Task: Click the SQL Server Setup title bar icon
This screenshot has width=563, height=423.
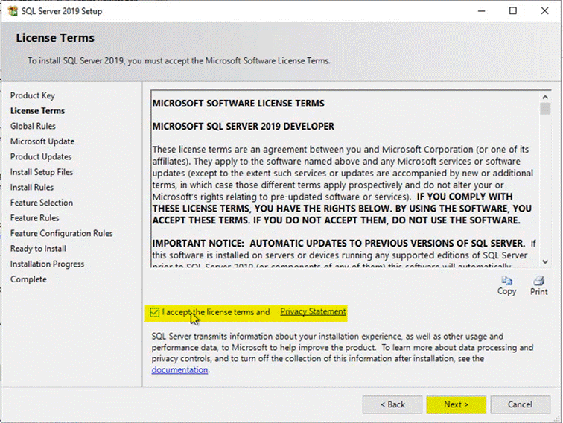Action: click(x=12, y=11)
